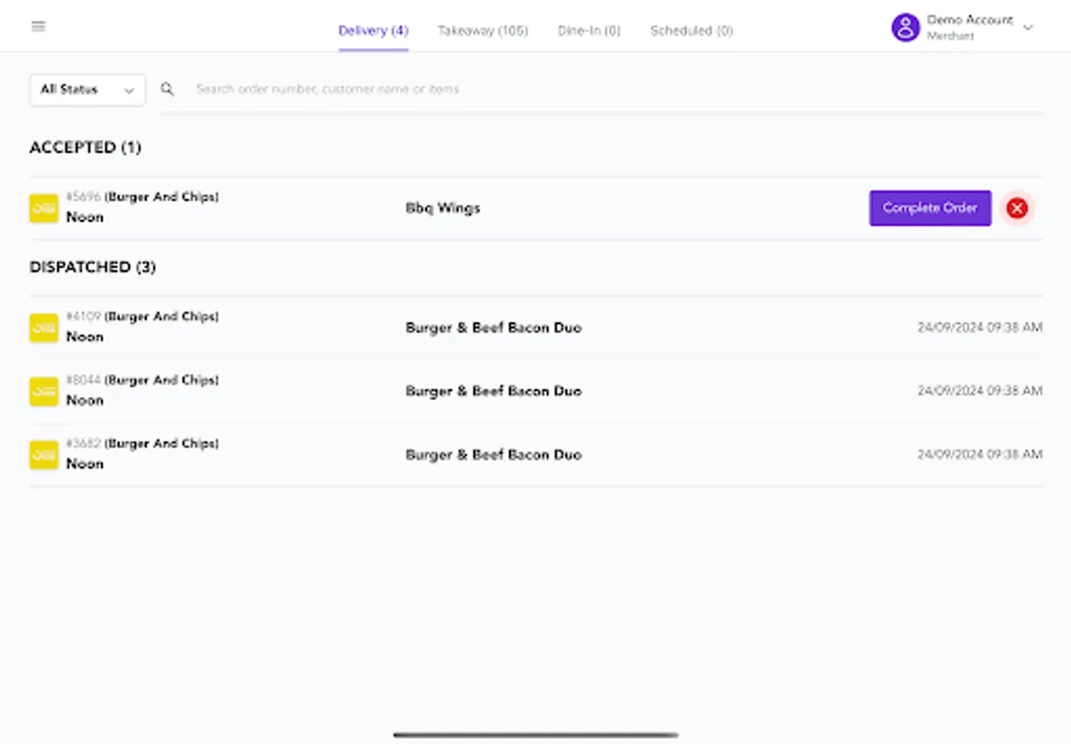
Task: Click the Bbq Wings item name
Action: pyautogui.click(x=443, y=207)
